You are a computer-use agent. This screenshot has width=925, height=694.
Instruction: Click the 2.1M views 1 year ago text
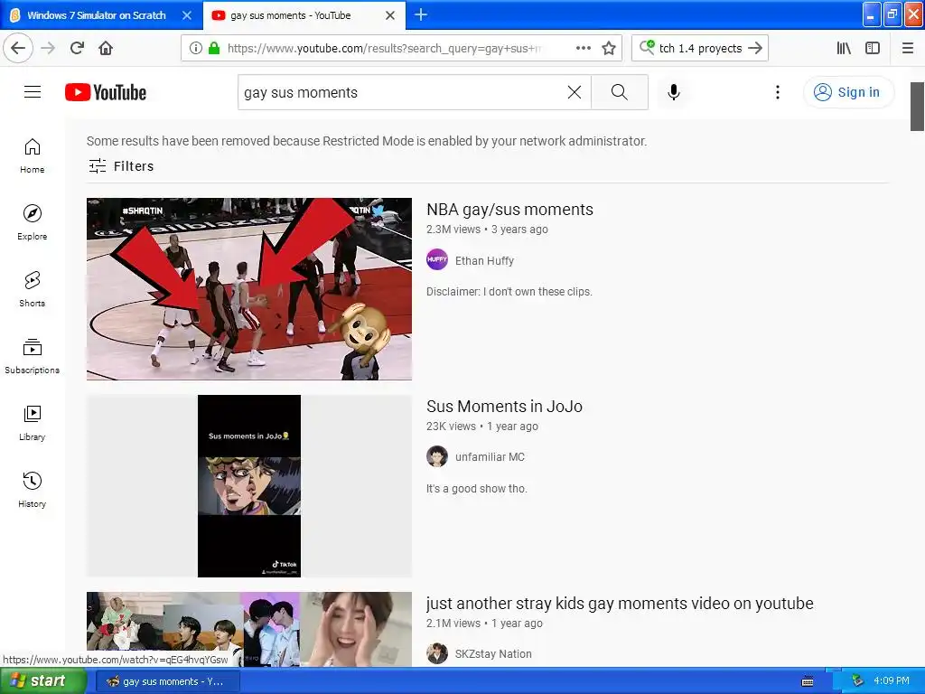[x=484, y=624]
